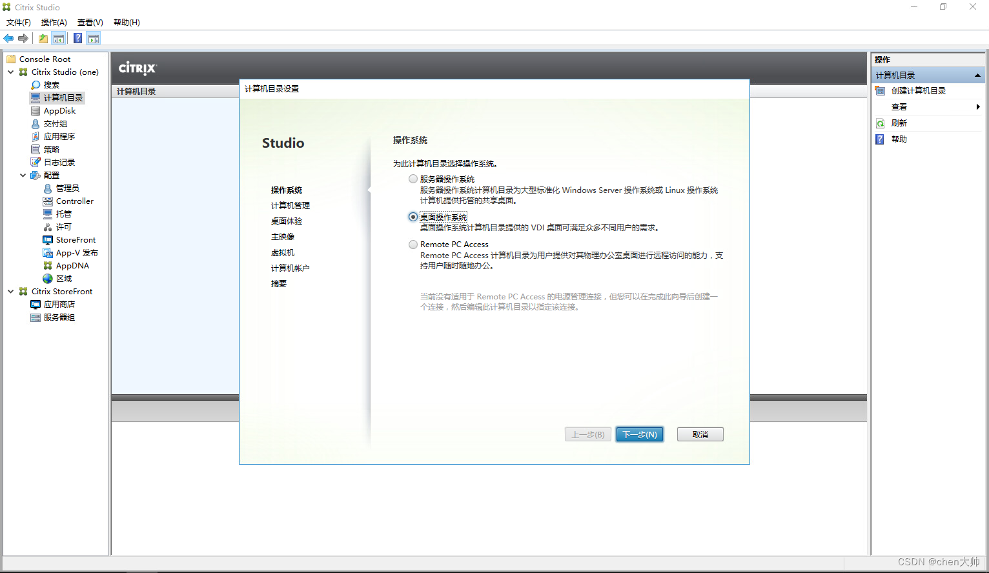Image resolution: width=989 pixels, height=573 pixels.
Task: Click the 取消 button
Action: click(700, 434)
